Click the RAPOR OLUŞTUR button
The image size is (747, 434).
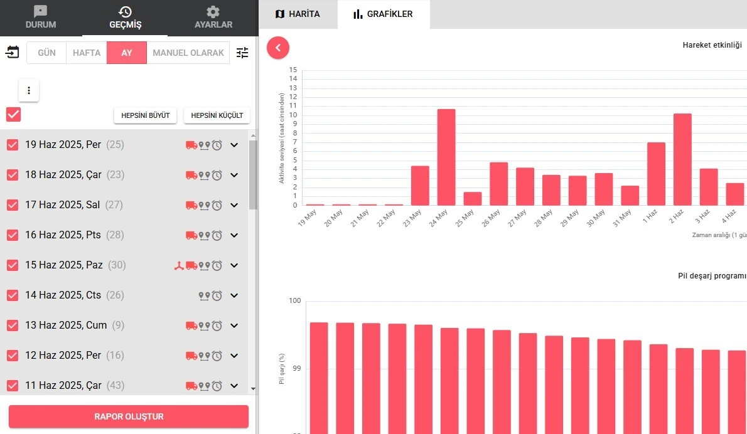coord(129,416)
